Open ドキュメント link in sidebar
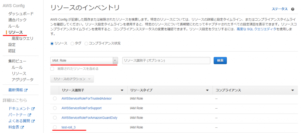 tap(19, 109)
